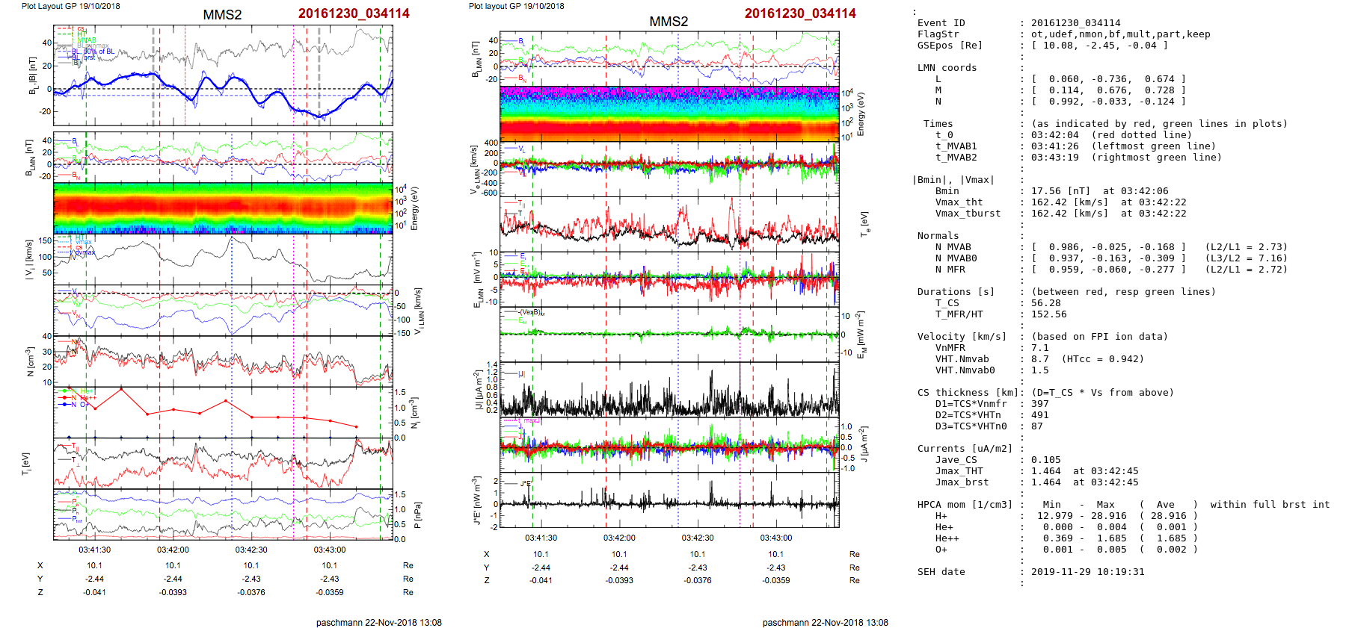This screenshot has width=1349, height=628.
Task: Click the MMS2 title above the left plot
Action: (222, 15)
